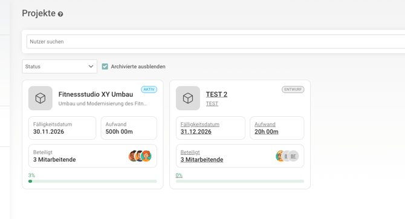Click the AKTIV status badge

click(x=149, y=89)
